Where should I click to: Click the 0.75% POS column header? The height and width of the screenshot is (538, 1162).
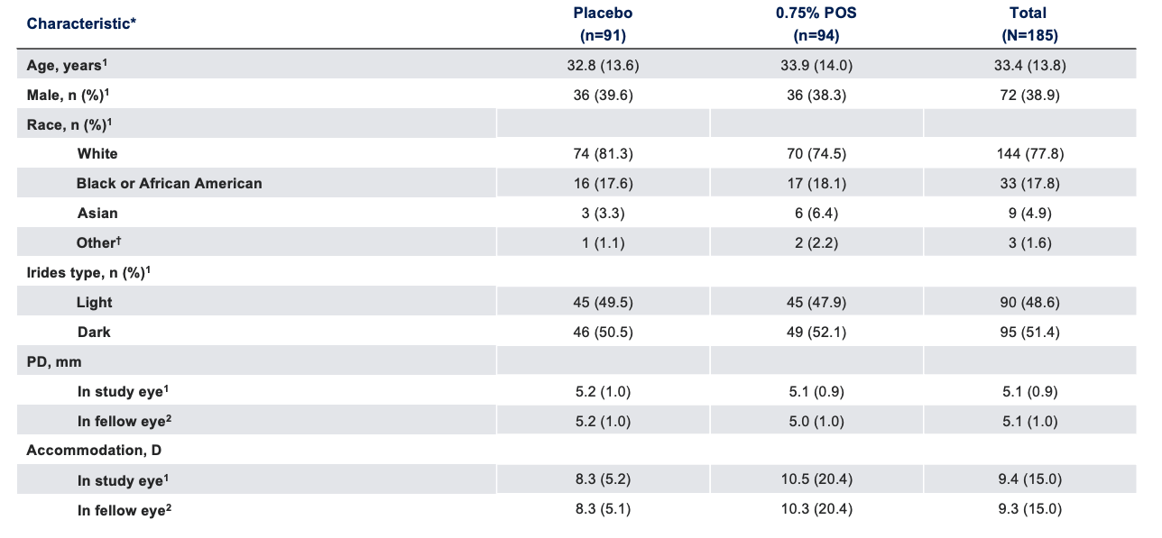(816, 24)
